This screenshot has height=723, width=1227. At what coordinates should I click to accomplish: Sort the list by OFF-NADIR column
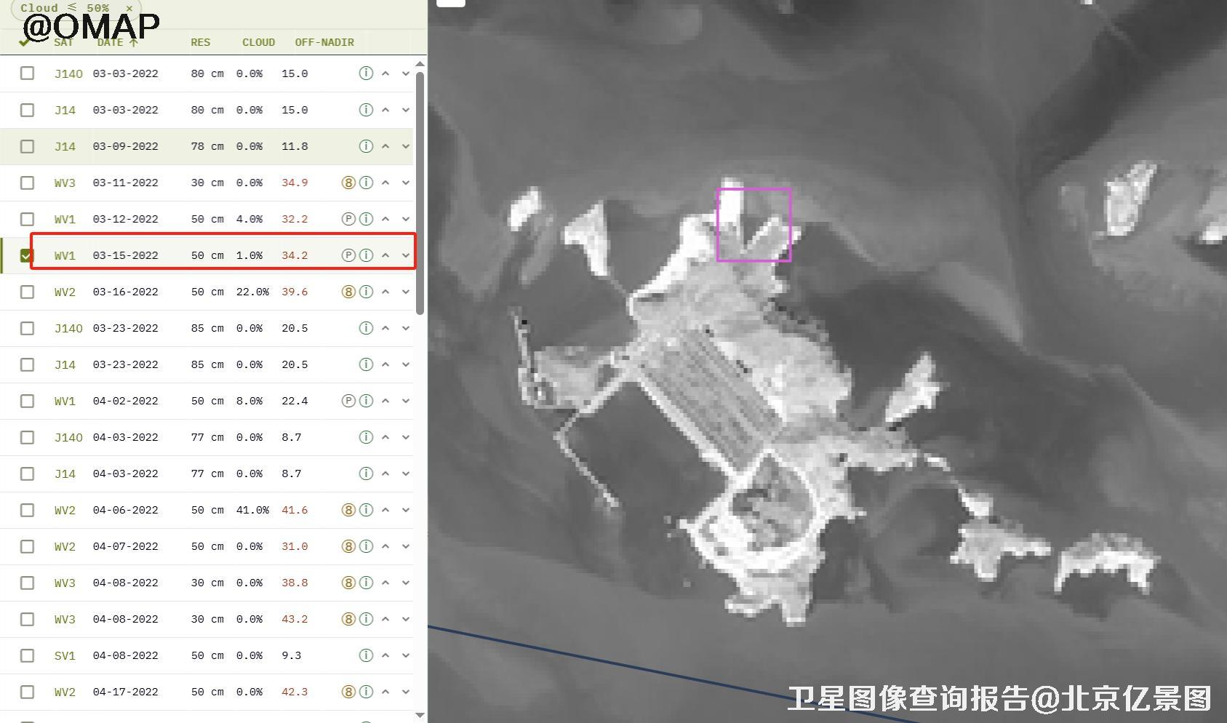point(324,43)
